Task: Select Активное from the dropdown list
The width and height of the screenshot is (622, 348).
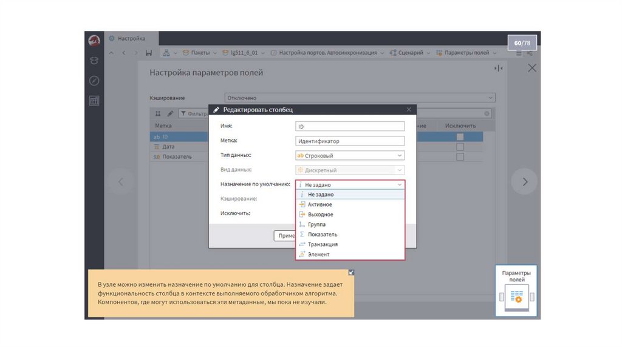Action: 320,205
